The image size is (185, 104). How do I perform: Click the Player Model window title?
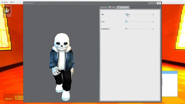coord(29,3)
